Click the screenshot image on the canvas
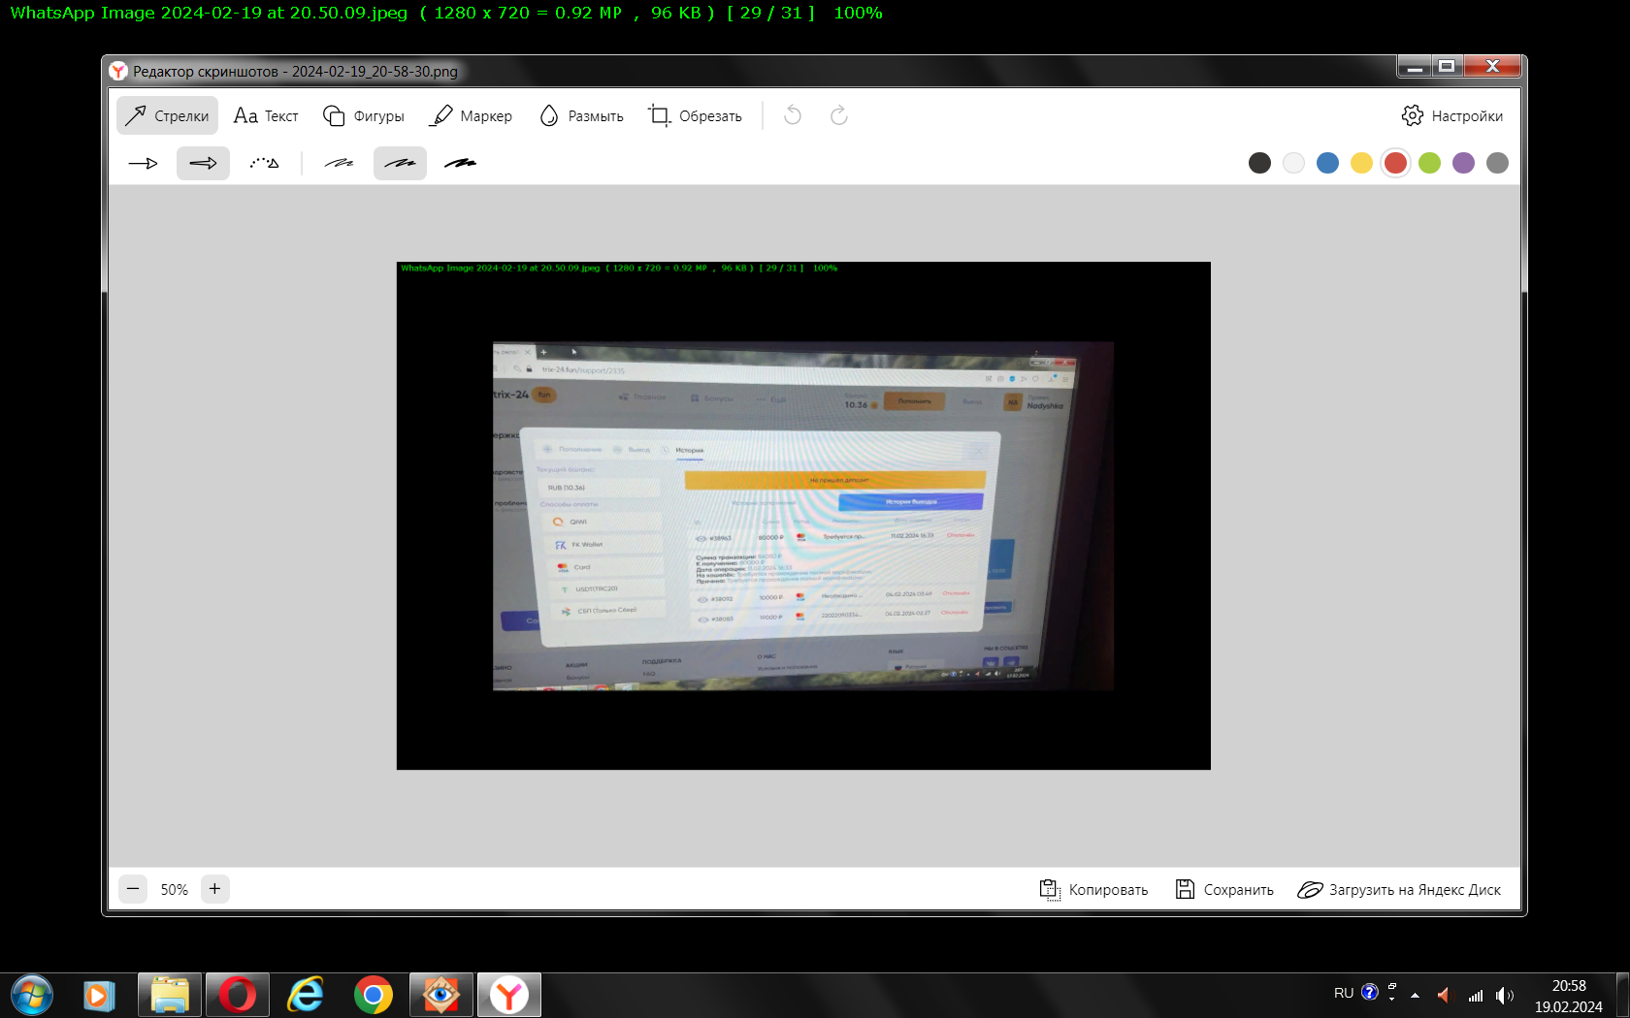1630x1018 pixels. pyautogui.click(x=803, y=516)
